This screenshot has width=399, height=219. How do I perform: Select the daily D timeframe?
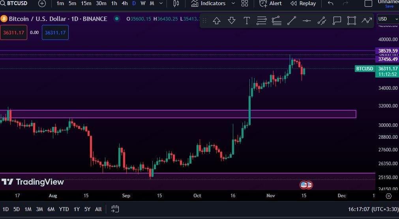[134, 3]
